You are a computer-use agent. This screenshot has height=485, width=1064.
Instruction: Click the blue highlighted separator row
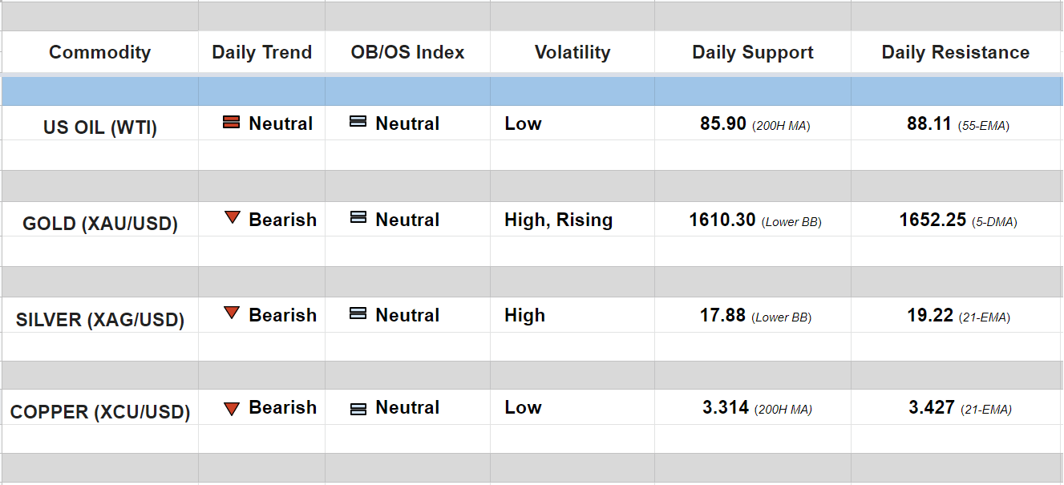tap(532, 91)
